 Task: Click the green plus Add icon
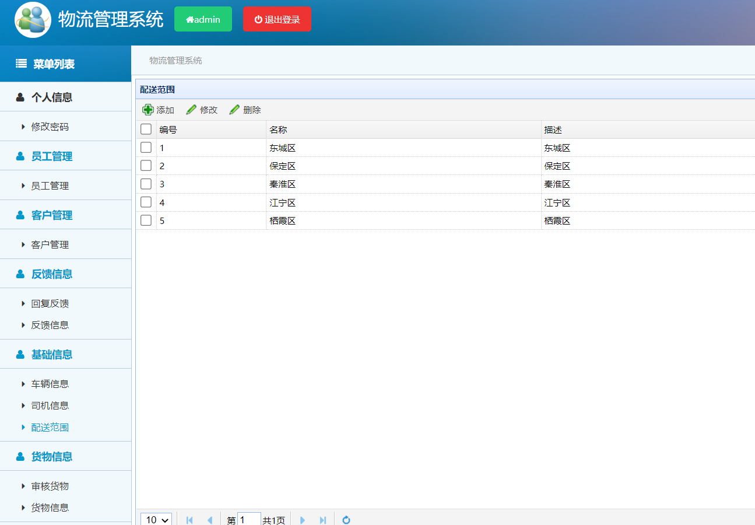[x=148, y=110]
